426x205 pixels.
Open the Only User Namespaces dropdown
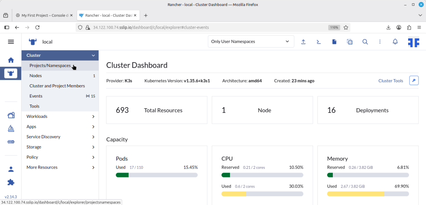tap(251, 41)
